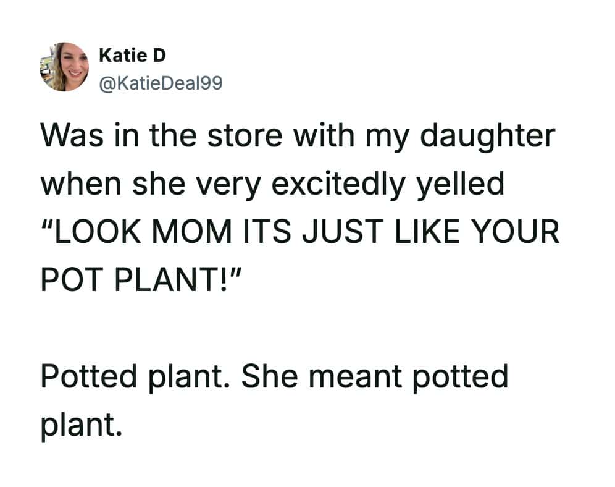This screenshot has height=487, width=615.
Task: Open the @KatieDeal99 handle link
Action: [x=160, y=82]
